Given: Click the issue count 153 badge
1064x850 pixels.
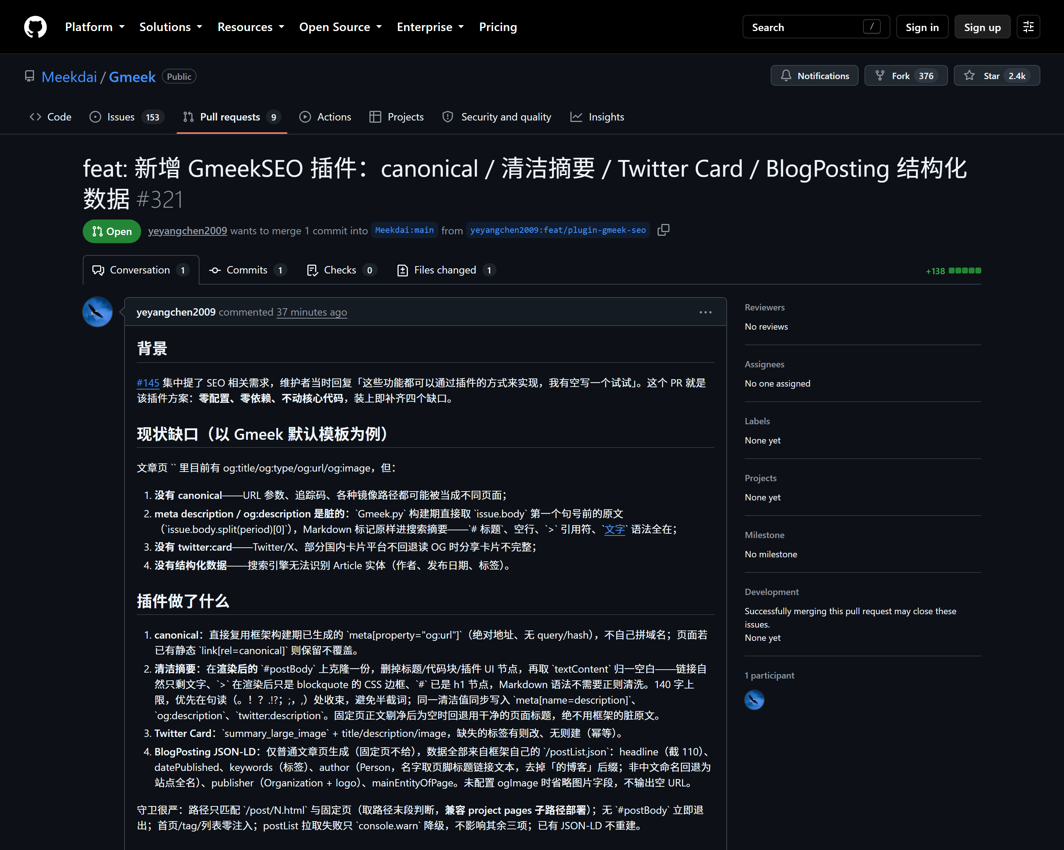Looking at the screenshot, I should coord(153,117).
